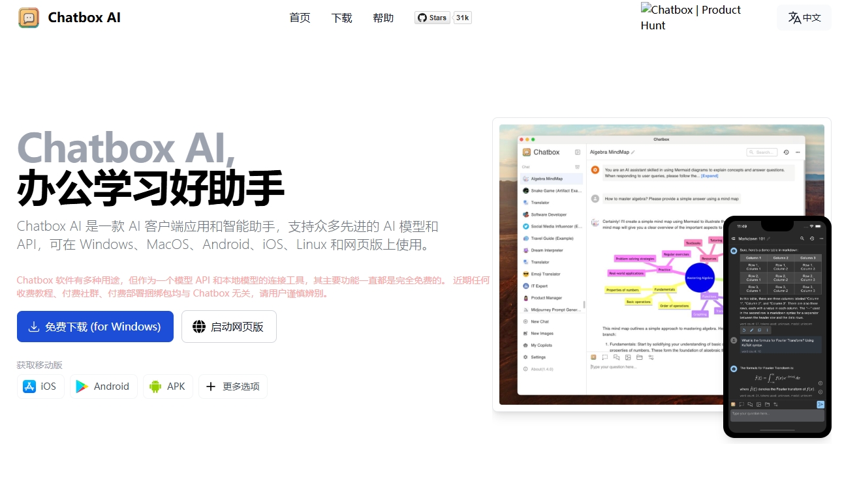The width and height of the screenshot is (859, 481).
Task: Open the 中文 language selector
Action: (804, 18)
